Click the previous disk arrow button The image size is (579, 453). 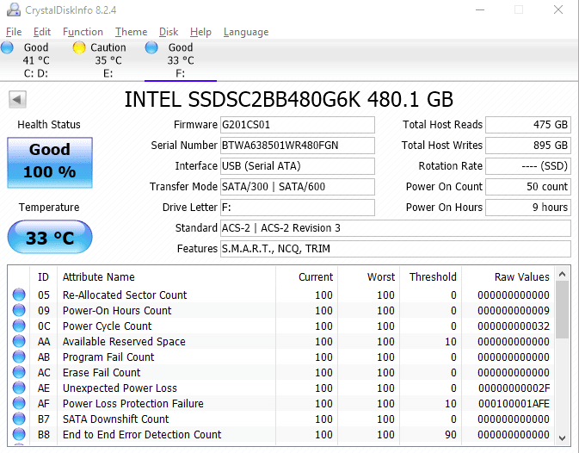coord(17,99)
